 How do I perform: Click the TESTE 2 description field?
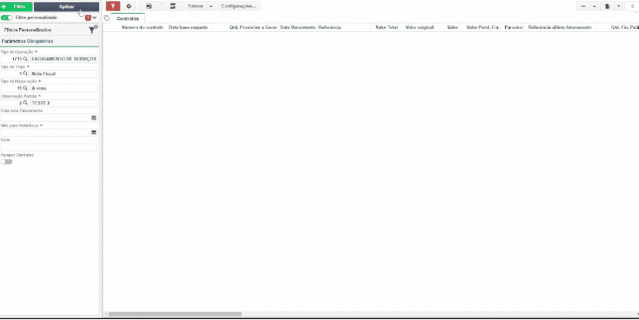pyautogui.click(x=64, y=103)
